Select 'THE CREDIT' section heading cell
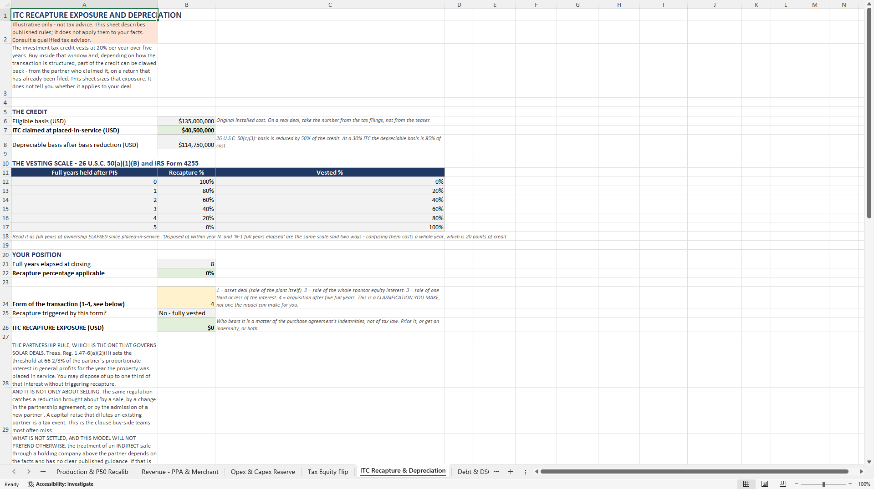The height and width of the screenshot is (489, 874). (84, 112)
